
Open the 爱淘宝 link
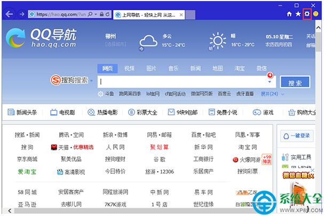tap(27, 172)
